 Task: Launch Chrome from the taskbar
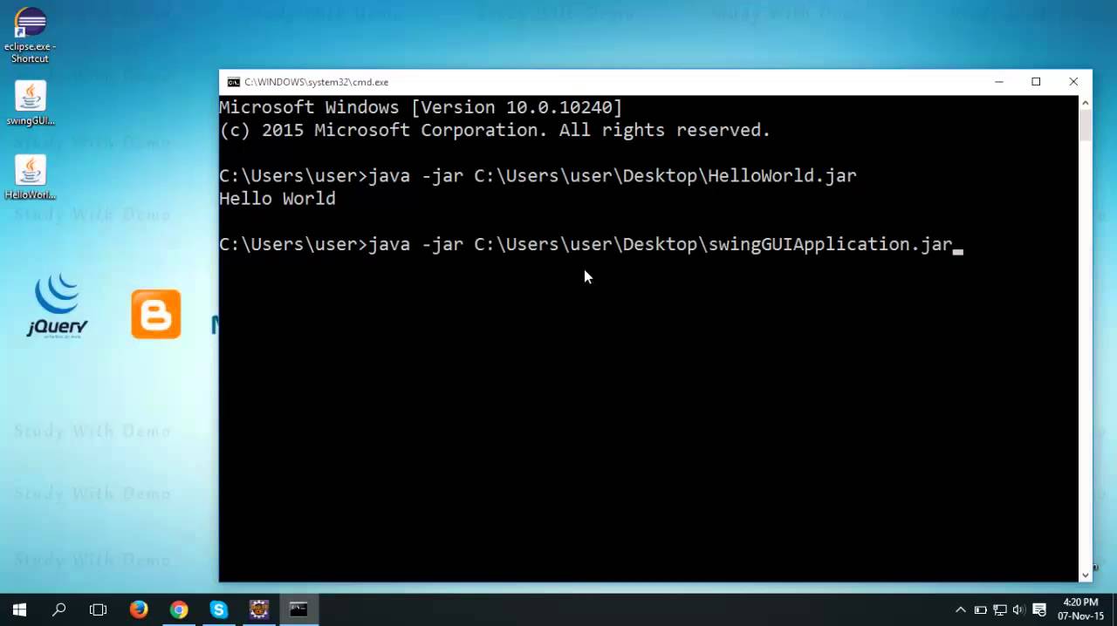[x=179, y=609]
